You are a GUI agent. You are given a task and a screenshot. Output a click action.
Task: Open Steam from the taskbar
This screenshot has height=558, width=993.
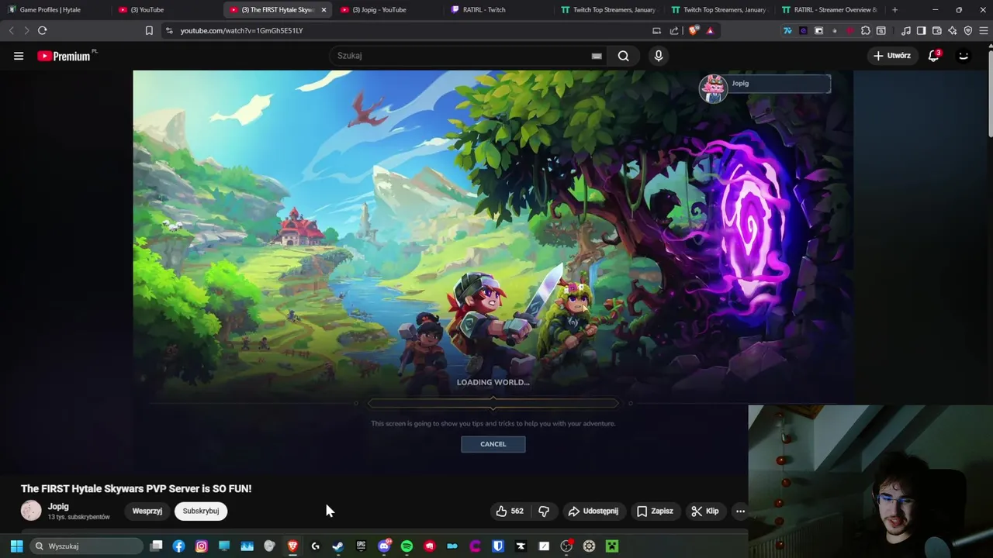tap(338, 546)
